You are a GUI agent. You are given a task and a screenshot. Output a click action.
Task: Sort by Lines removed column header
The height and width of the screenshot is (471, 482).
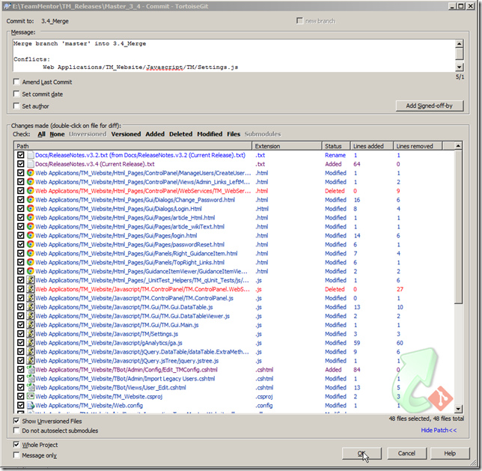coord(418,146)
